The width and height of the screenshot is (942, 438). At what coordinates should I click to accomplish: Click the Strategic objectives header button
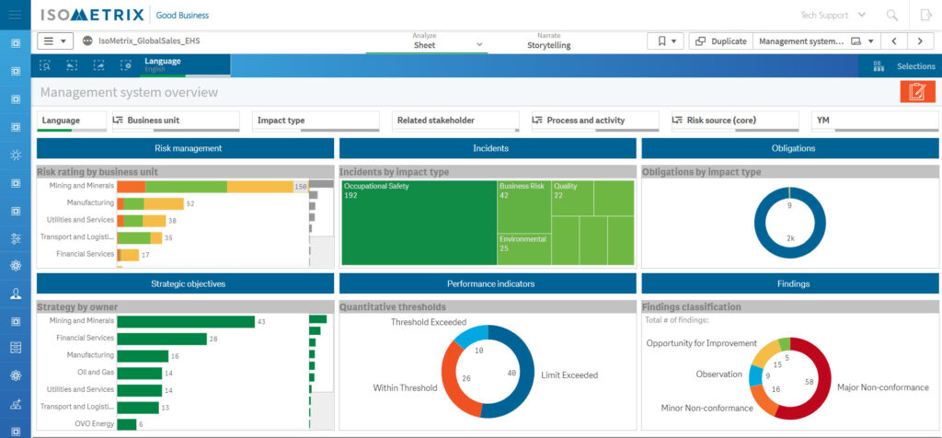tap(186, 283)
